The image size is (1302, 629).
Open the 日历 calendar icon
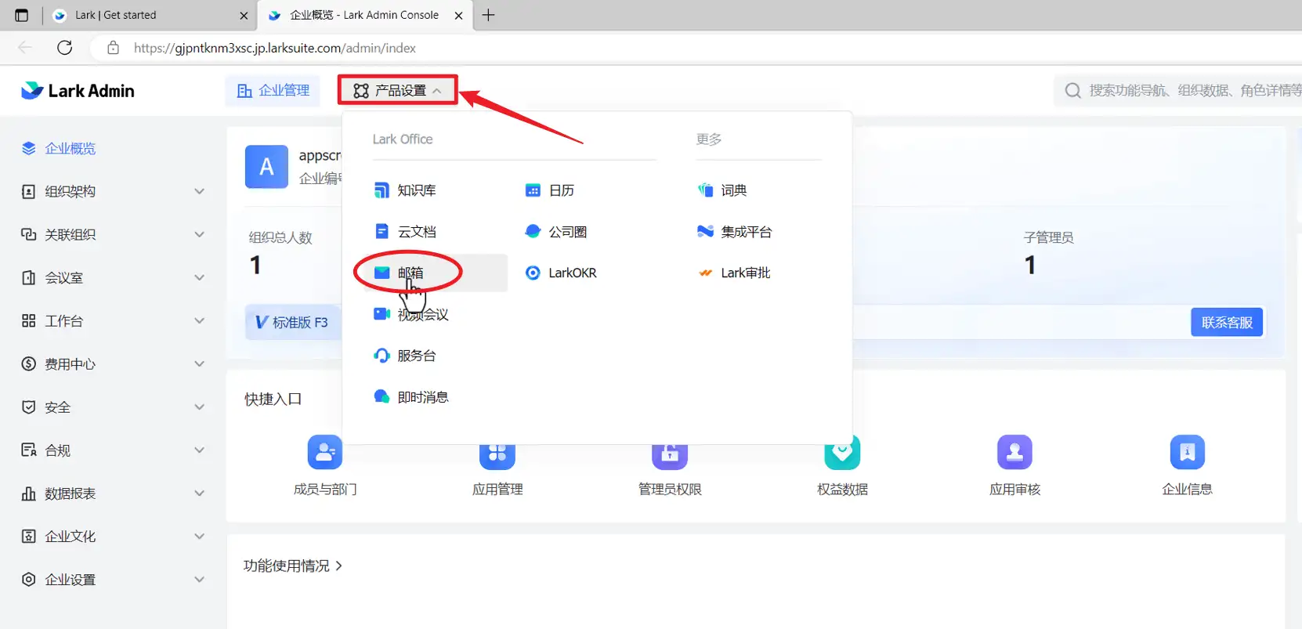[533, 190]
